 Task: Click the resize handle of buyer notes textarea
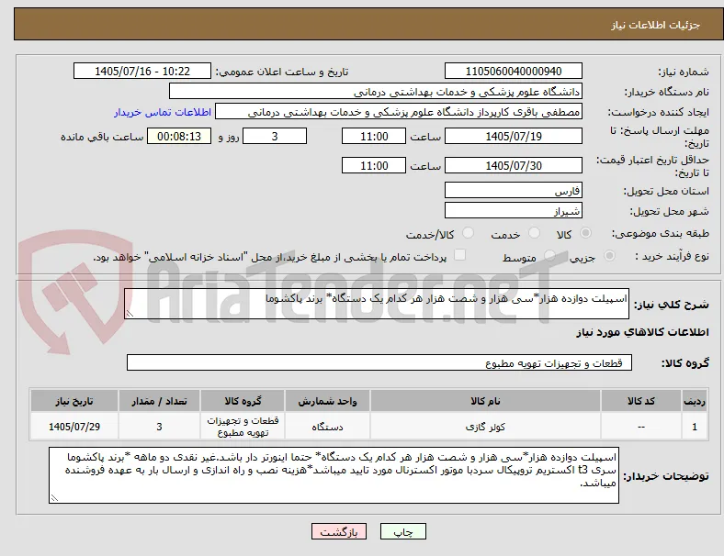54,498
